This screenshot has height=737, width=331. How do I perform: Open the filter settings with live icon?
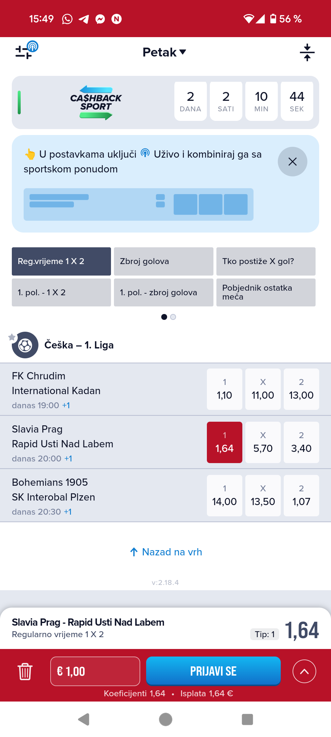point(27,50)
